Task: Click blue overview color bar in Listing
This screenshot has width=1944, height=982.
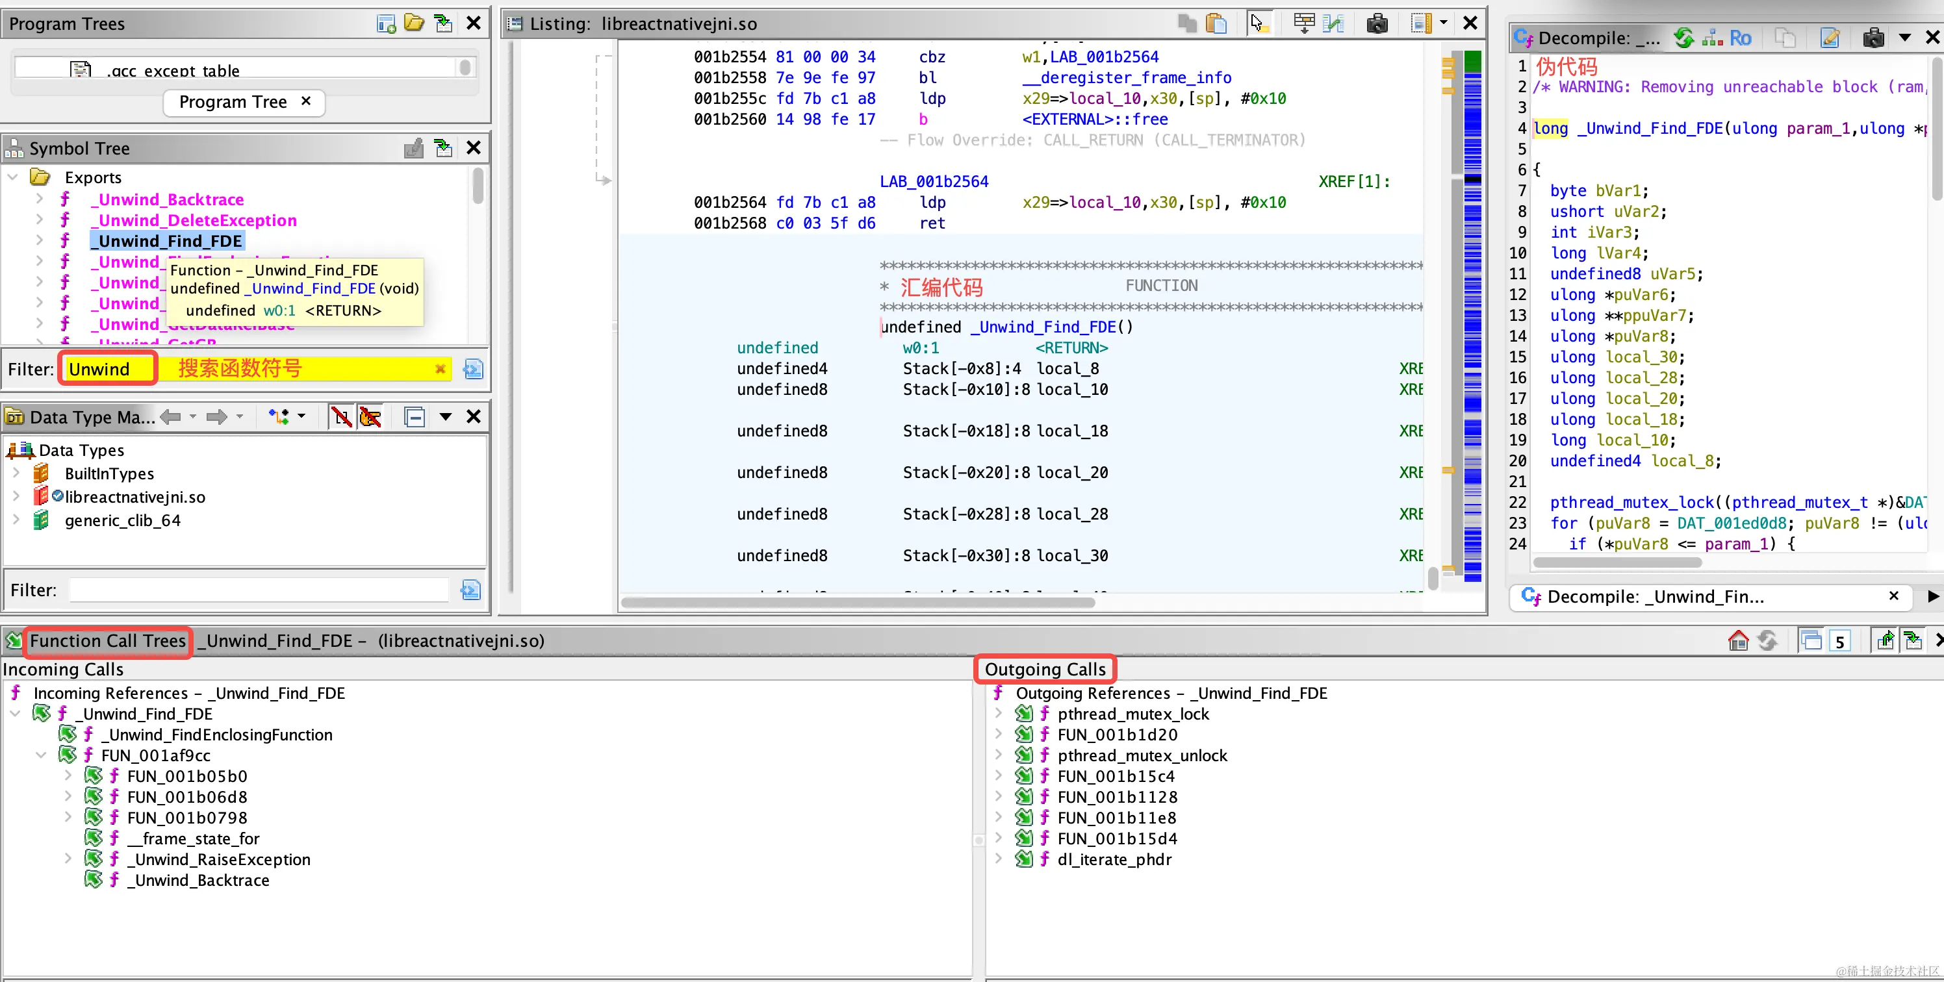Action: click(x=1472, y=317)
